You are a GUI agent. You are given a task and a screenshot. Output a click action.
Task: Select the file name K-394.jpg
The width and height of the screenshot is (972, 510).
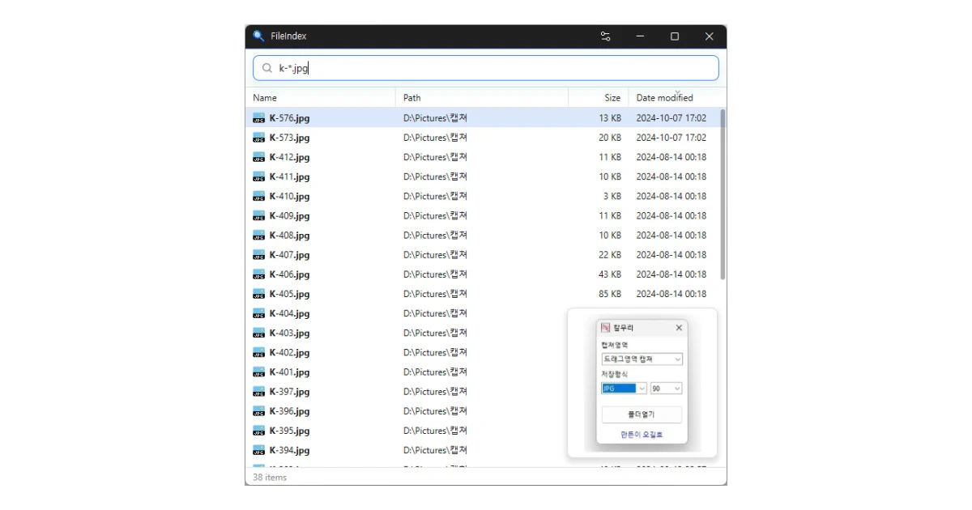289,450
